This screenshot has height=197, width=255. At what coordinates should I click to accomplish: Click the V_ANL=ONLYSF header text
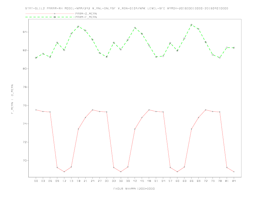click(x=104, y=8)
